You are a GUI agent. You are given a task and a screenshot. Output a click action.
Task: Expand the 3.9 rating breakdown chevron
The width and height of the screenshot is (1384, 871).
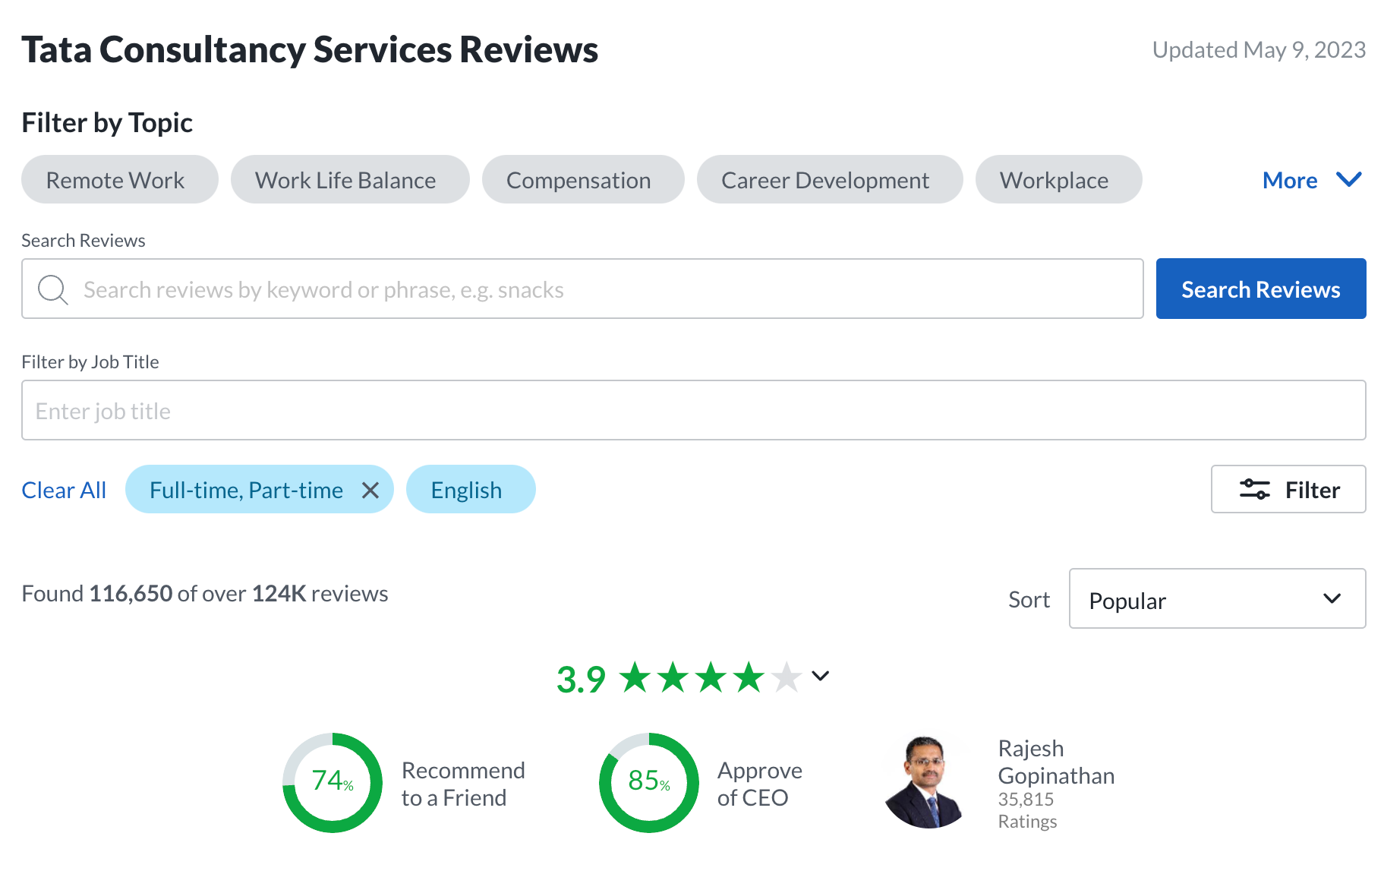coord(820,676)
